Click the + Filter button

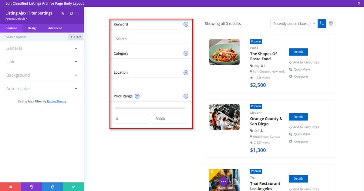76,37
